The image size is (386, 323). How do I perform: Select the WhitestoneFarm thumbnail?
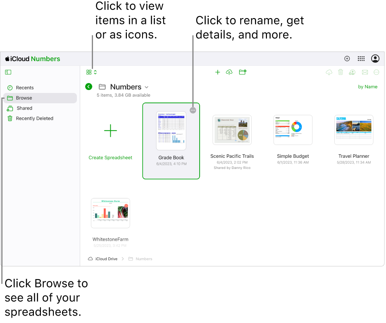[x=110, y=213]
